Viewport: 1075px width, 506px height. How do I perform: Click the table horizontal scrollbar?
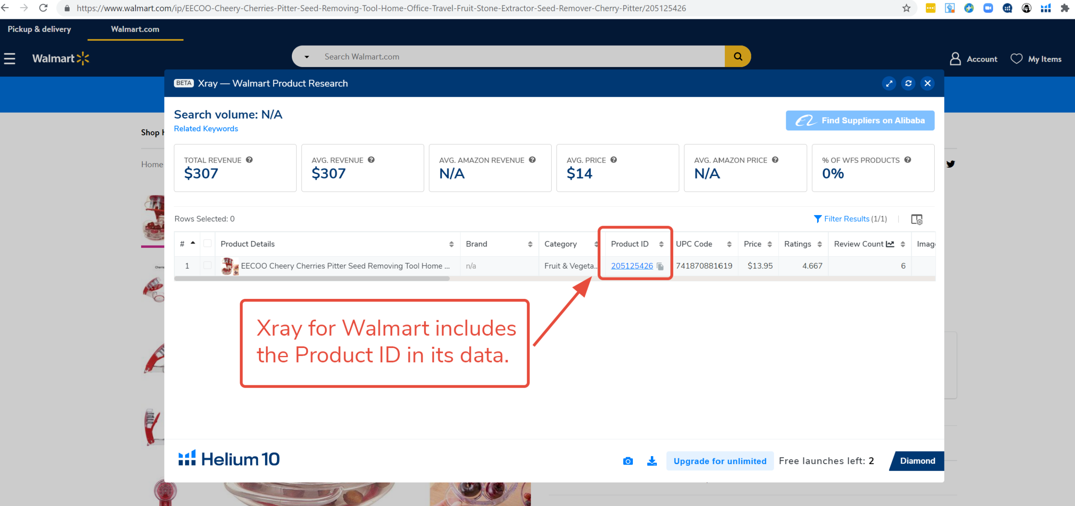pyautogui.click(x=312, y=278)
